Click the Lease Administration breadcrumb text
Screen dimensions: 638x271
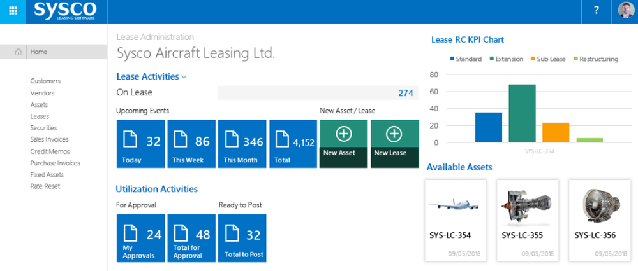tap(156, 37)
